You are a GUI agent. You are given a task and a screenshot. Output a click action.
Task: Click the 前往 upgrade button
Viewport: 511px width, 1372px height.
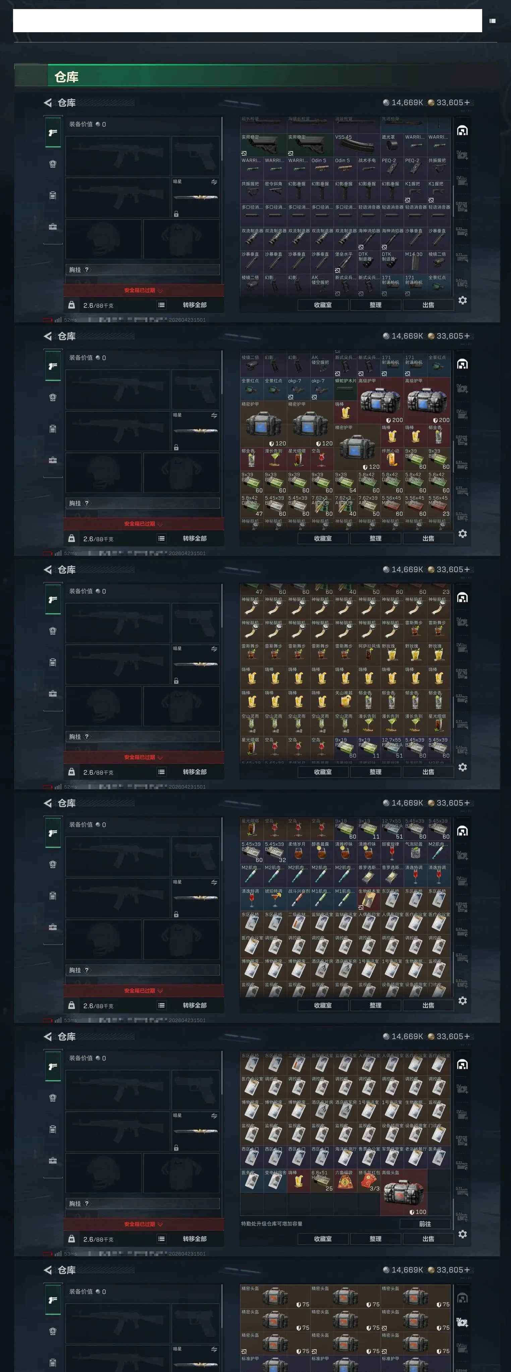point(425,1224)
